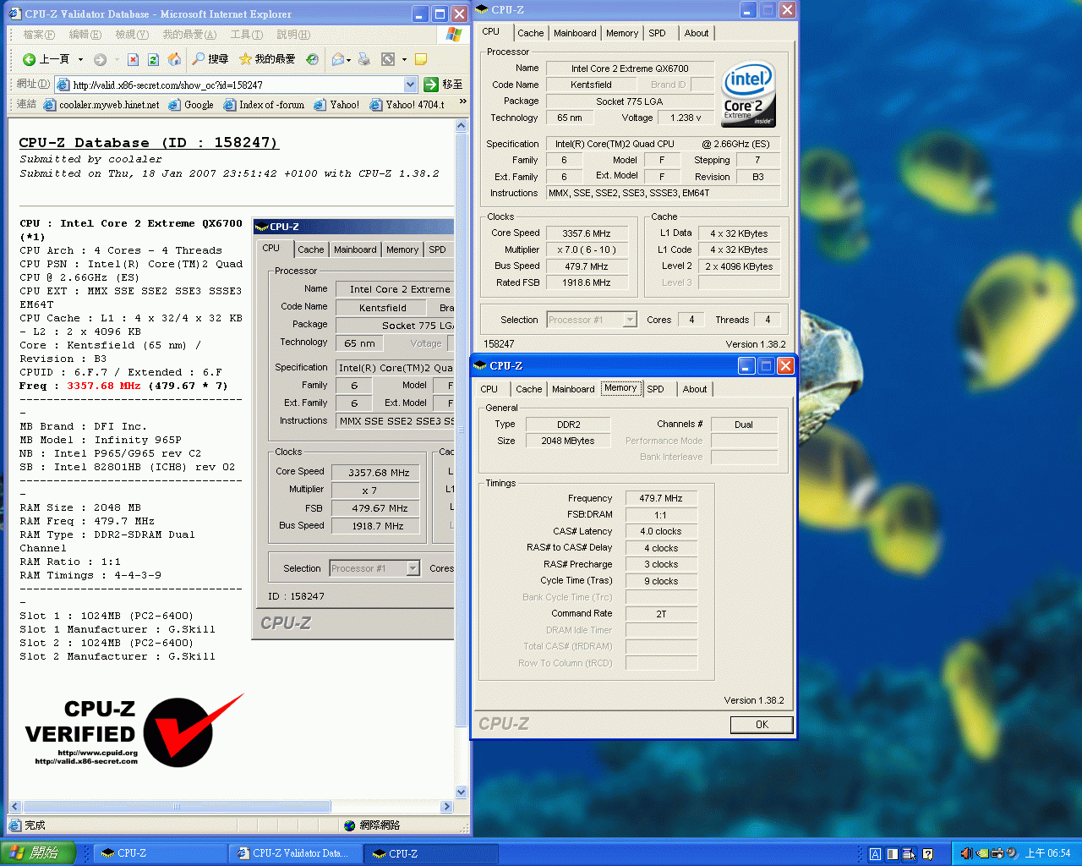Click the IME half-width toggle icon in the language bar
The image size is (1082, 866).
pyautogui.click(x=892, y=854)
